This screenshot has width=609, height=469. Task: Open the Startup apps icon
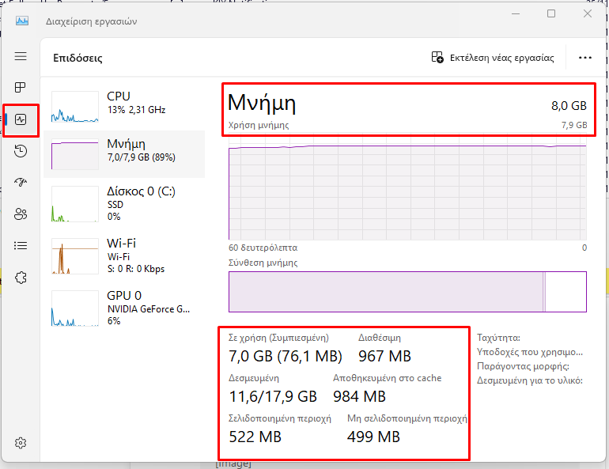click(21, 183)
